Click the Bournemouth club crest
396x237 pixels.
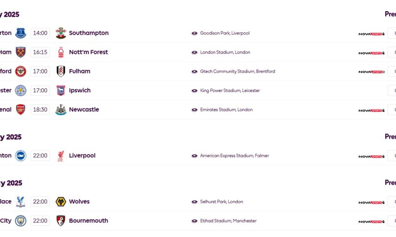[x=61, y=221]
